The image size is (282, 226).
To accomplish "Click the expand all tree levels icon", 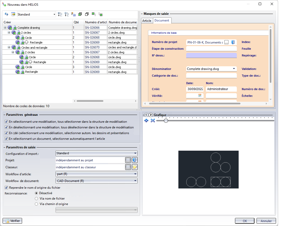I will coord(60,14).
